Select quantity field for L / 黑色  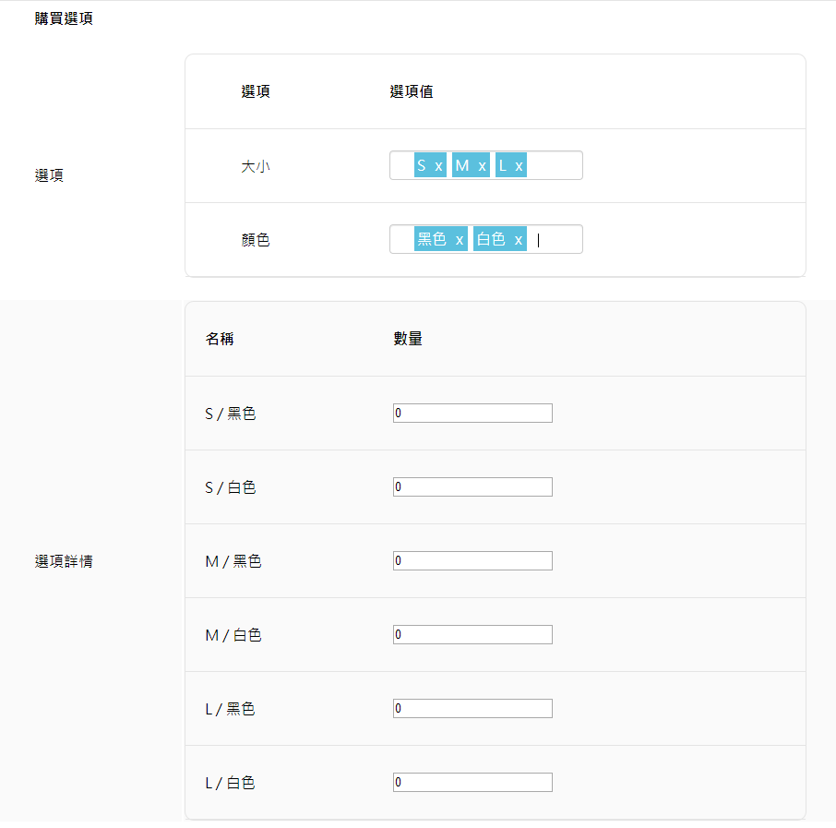(x=472, y=709)
